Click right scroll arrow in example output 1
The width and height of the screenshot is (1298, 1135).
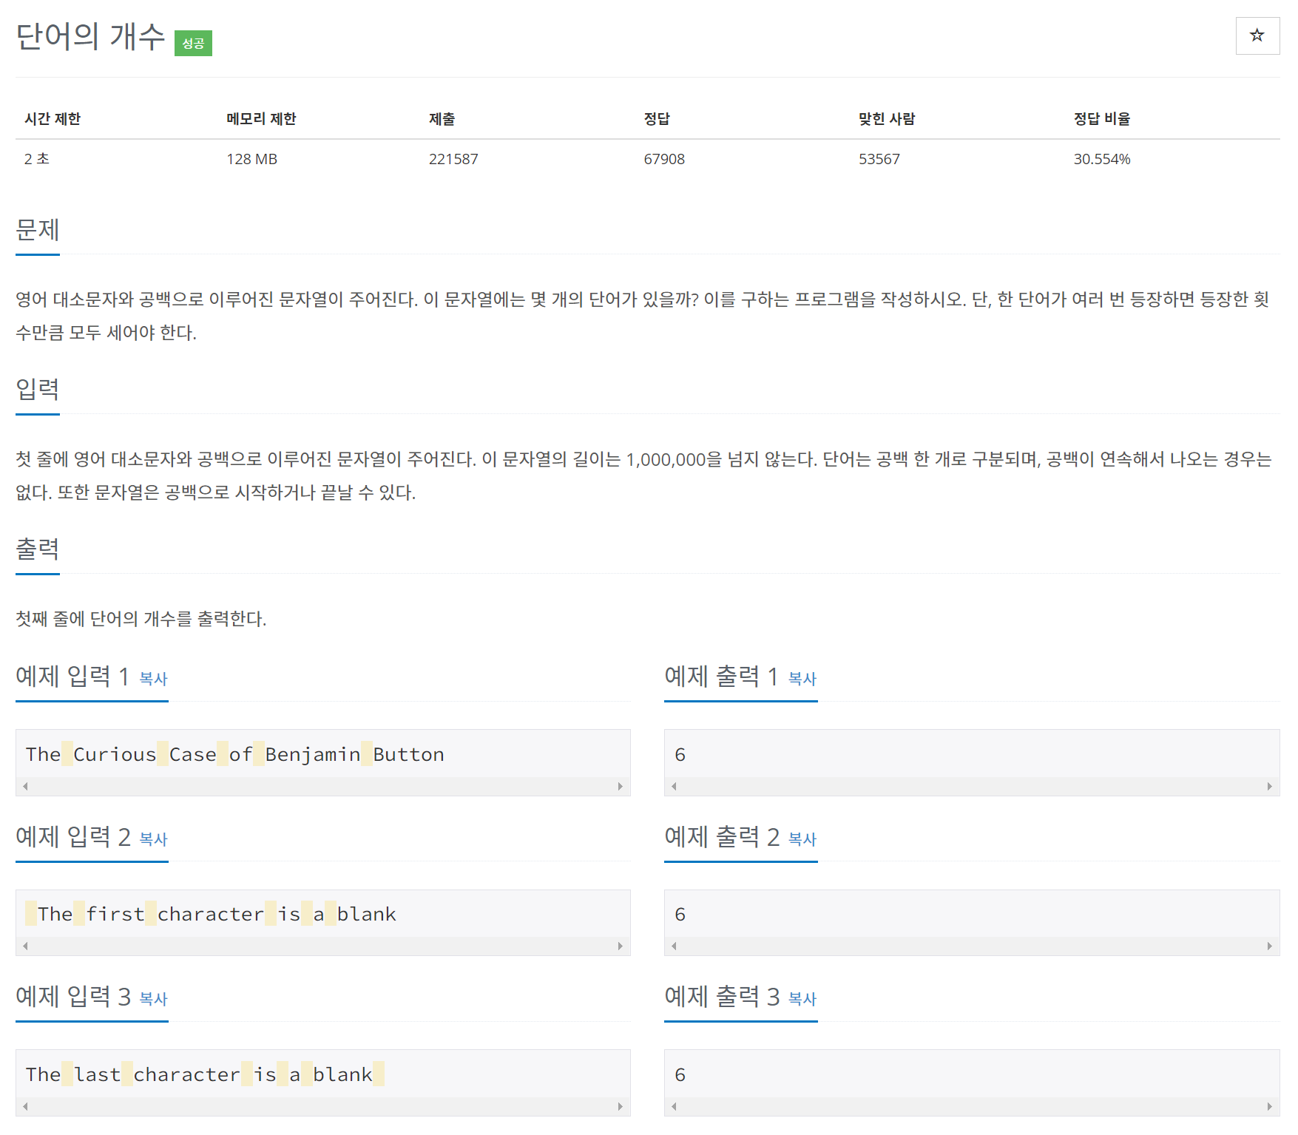tap(1269, 786)
